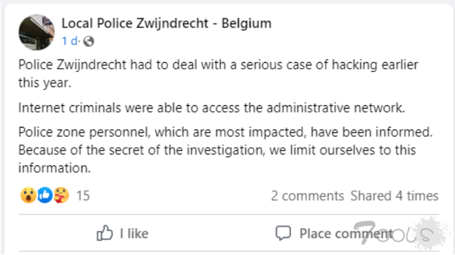Click the blue thumbs-up reaction icon
455x255 pixels.
tap(45, 195)
